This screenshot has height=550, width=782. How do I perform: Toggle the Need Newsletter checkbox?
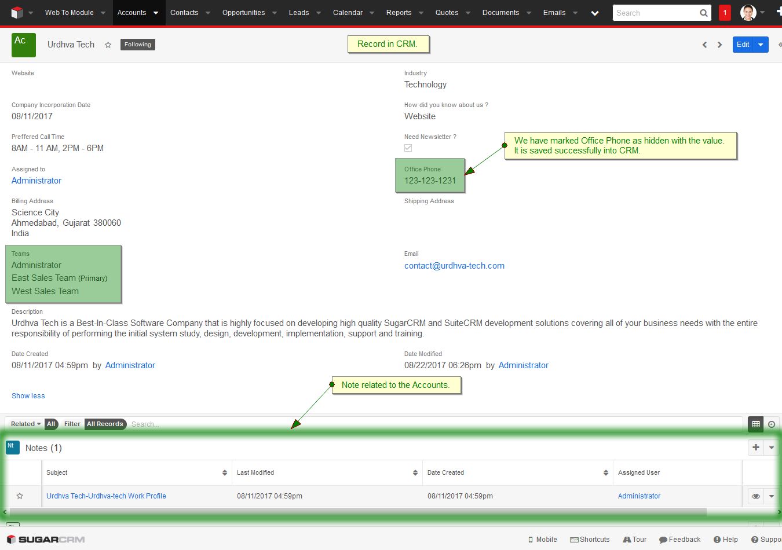tap(408, 148)
